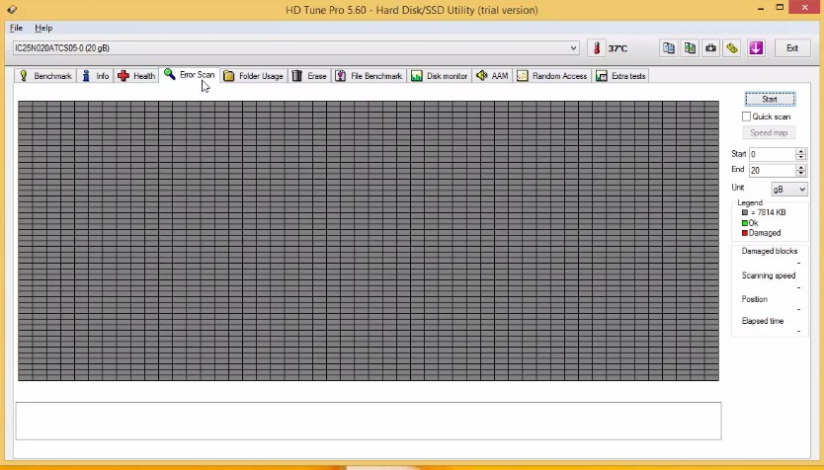The width and height of the screenshot is (824, 470).
Task: Decrease the Start value with down arrow
Action: click(801, 157)
